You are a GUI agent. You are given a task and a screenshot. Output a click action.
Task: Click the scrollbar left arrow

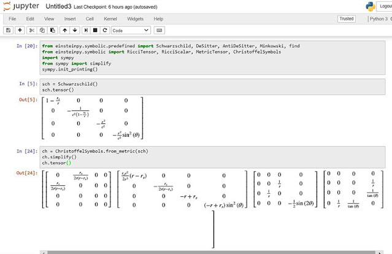pyautogui.click(x=44, y=253)
